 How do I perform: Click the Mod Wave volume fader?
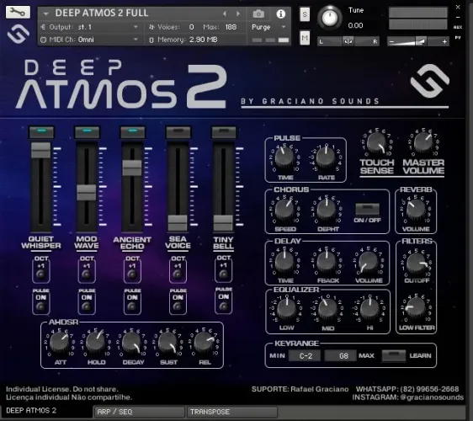pyautogui.click(x=87, y=193)
